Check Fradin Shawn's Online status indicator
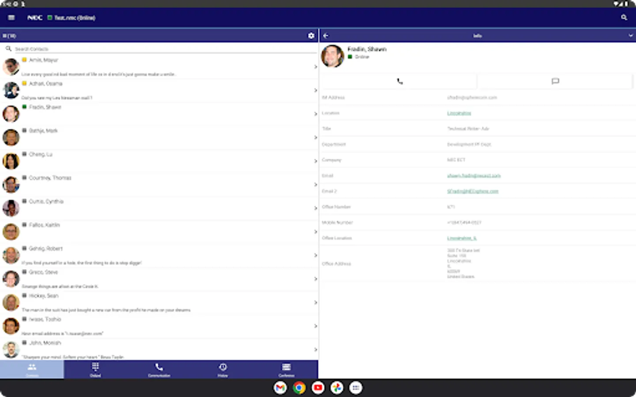The image size is (636, 397). coord(350,56)
